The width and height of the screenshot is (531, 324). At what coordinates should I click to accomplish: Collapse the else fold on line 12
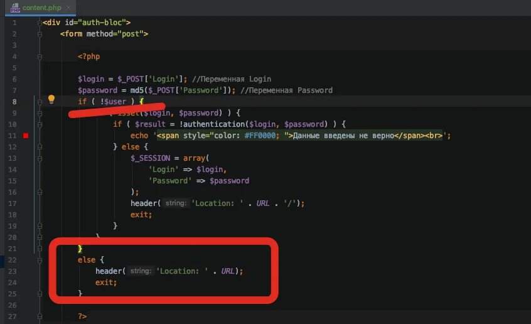click(x=40, y=147)
